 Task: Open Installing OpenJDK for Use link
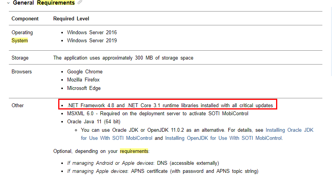[223, 138]
